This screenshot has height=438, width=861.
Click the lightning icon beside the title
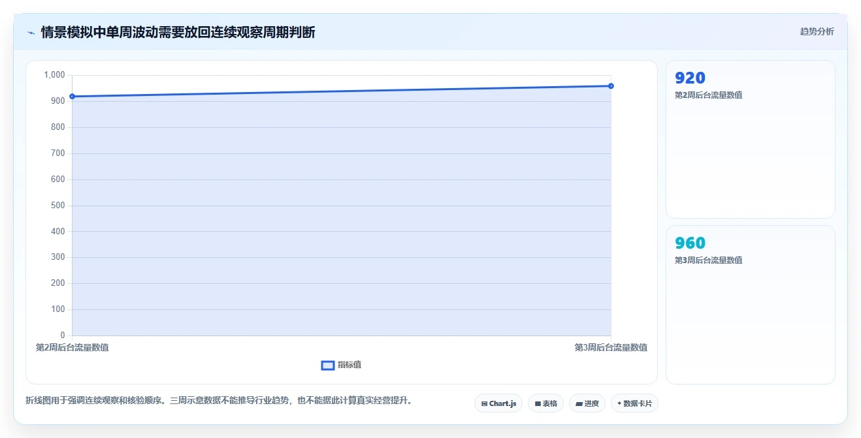(x=31, y=33)
